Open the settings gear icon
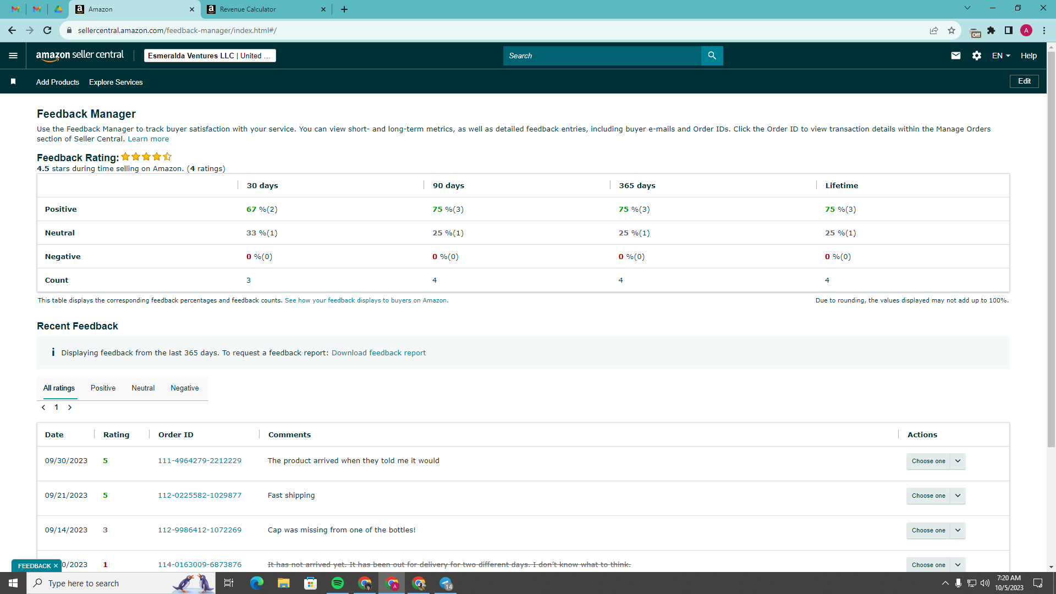The image size is (1056, 594). coord(977,56)
